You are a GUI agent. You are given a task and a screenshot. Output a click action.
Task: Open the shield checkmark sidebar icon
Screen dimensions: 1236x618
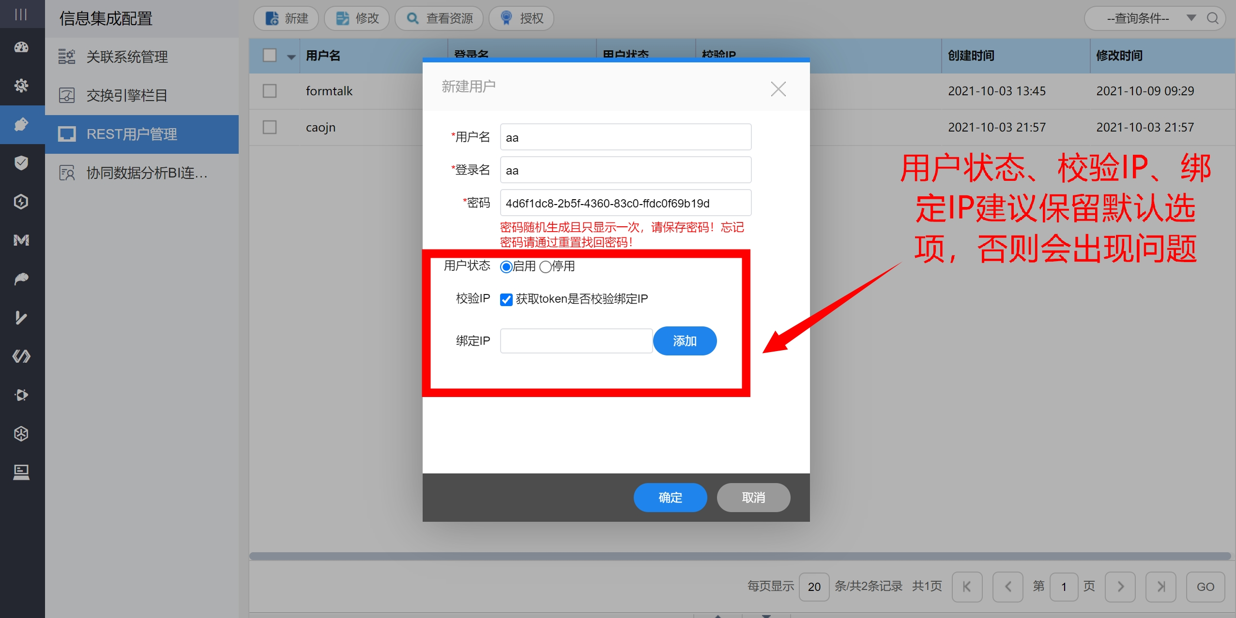point(21,163)
